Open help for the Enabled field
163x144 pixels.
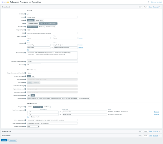(x=25, y=14)
